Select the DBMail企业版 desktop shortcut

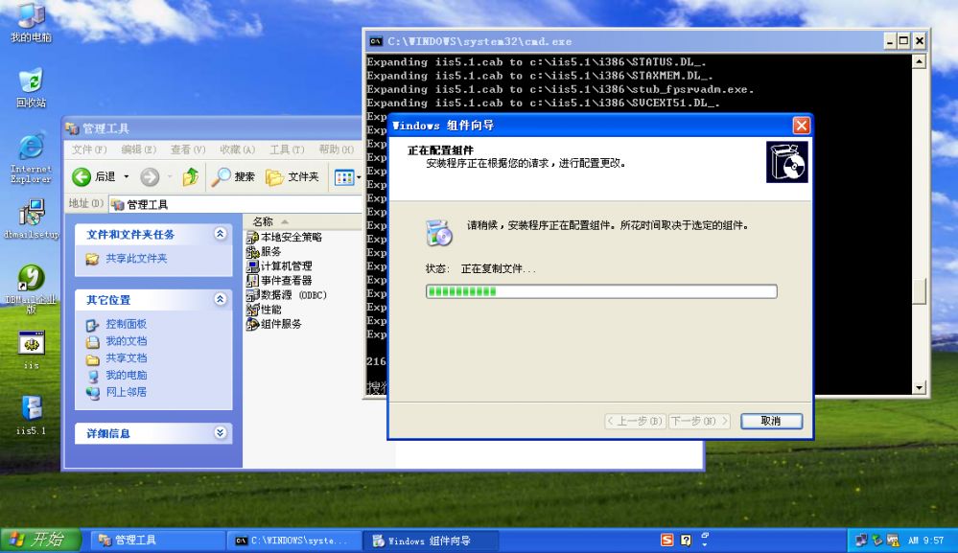pos(31,288)
